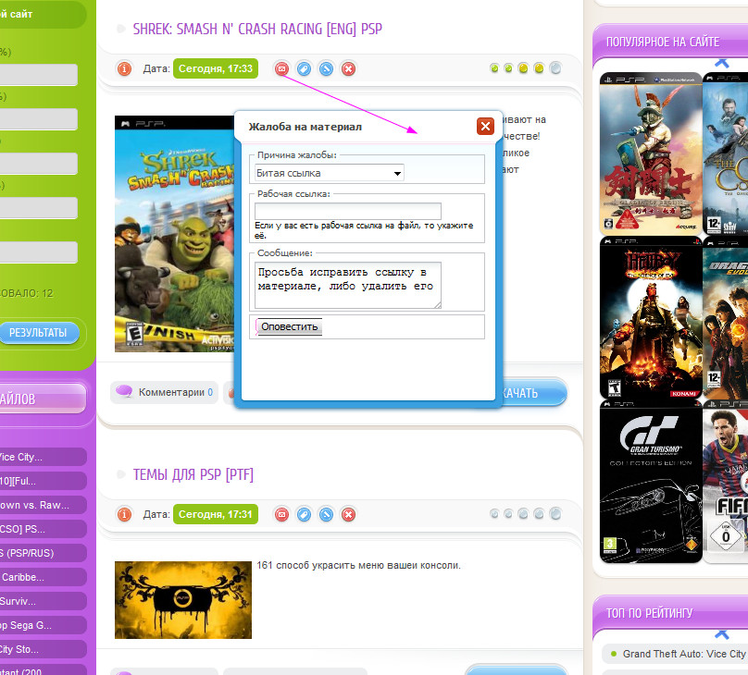The image size is (748, 675).
Task: Click the Сегодня, 17:31 date badge
Action: pyautogui.click(x=216, y=514)
